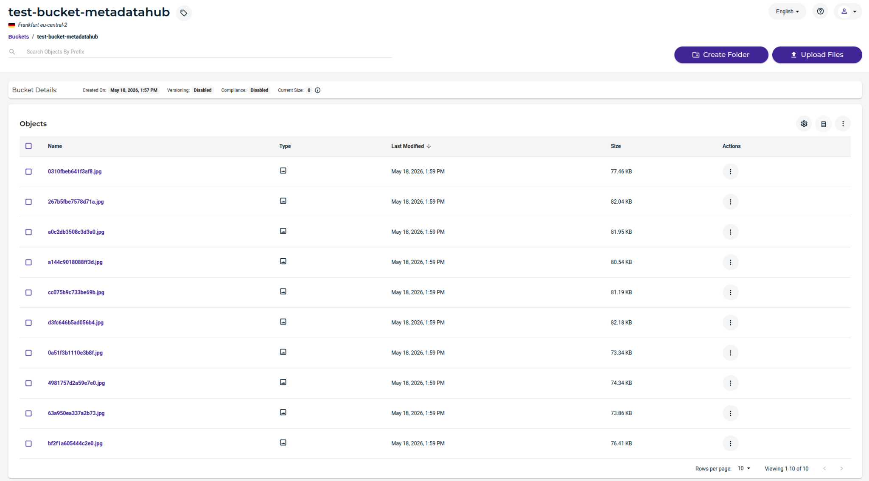The image size is (869, 481).
Task: Open the Rows per page dropdown
Action: click(x=744, y=468)
